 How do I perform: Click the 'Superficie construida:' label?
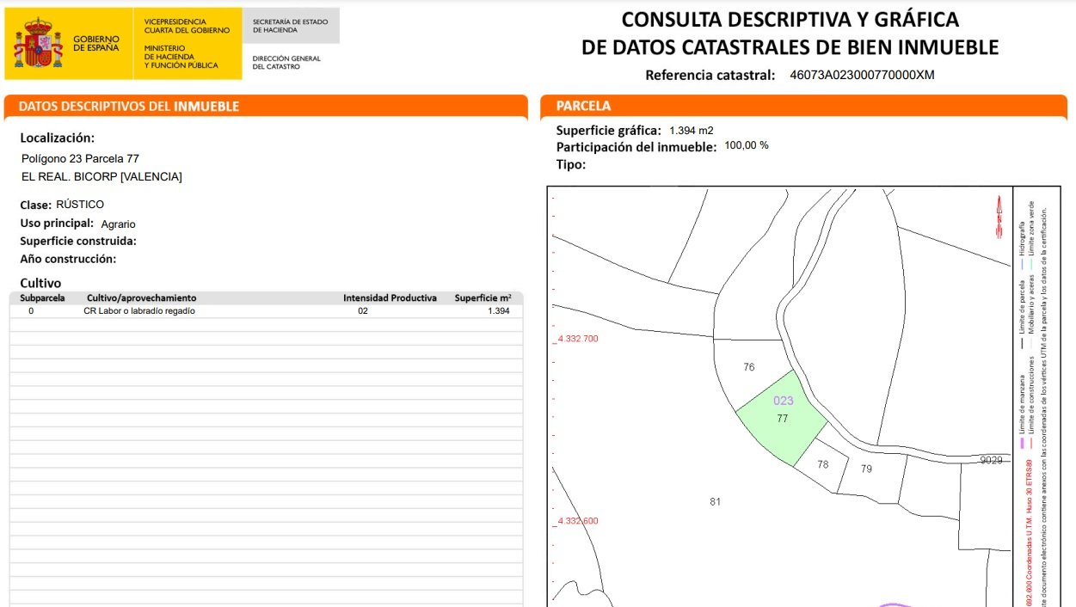(x=78, y=241)
